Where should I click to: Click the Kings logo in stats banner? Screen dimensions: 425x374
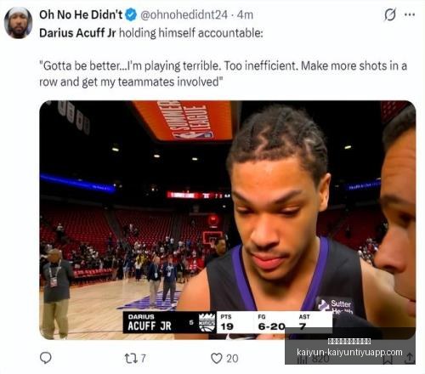(x=207, y=322)
